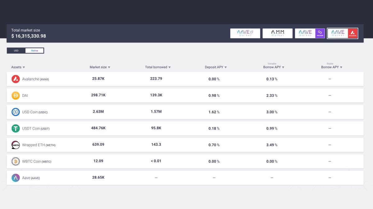The image size is (373, 209).
Task: Click DAI market size 298.71K
Action: tap(98, 95)
